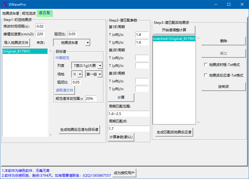Click 生成地震反应谱与目标谱 button
The width and height of the screenshot is (249, 179).
(79, 130)
